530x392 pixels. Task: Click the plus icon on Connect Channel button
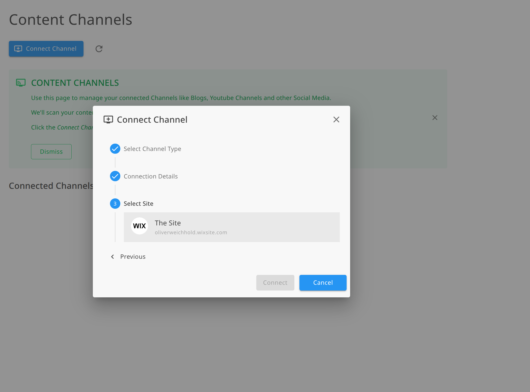(x=18, y=48)
